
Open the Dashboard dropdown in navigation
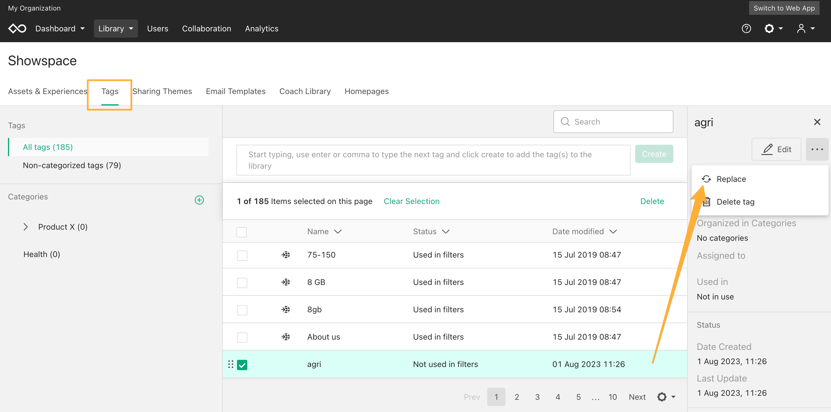tap(60, 29)
